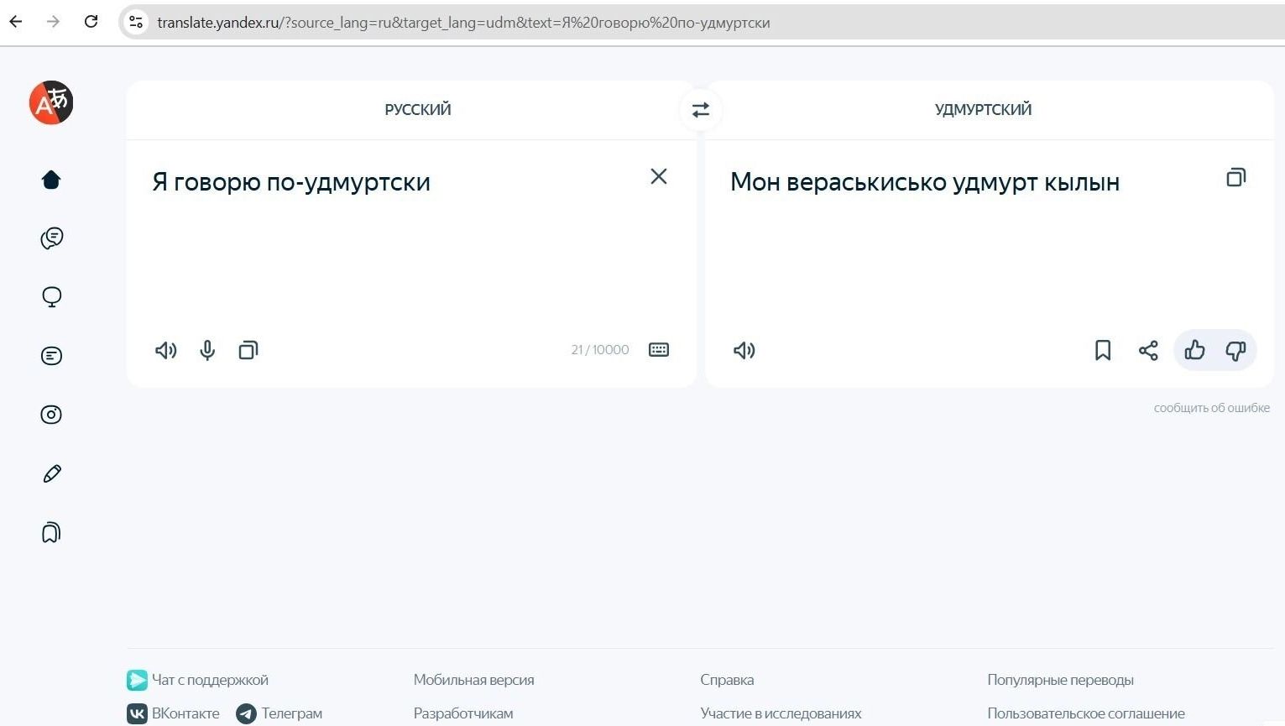Listen to the Udmurt translation audio

[744, 350]
